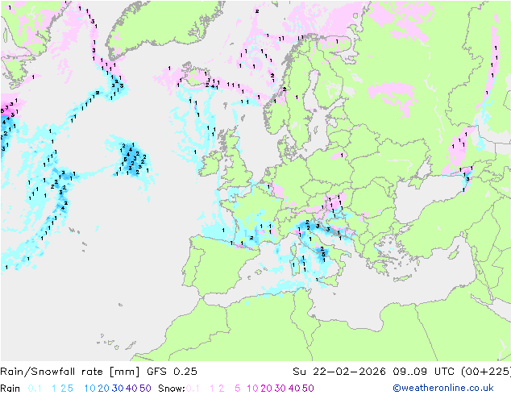Select the rain legend value 10
This screenshot has width=511, height=395.
pos(90,389)
